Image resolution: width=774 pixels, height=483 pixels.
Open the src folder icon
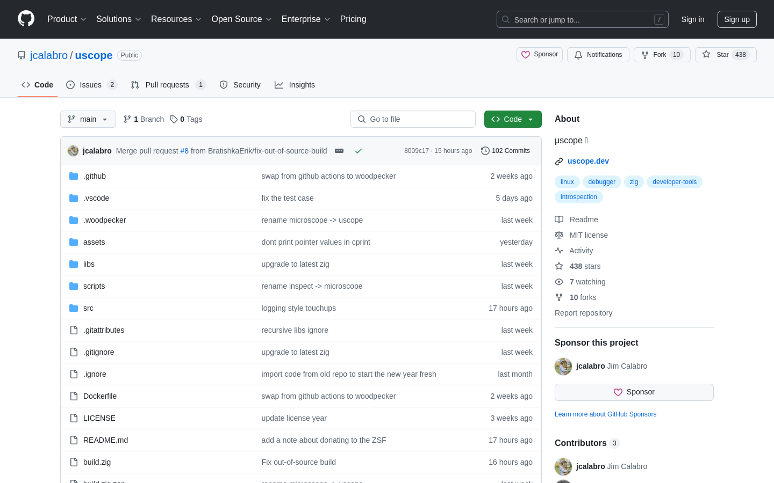(74, 308)
